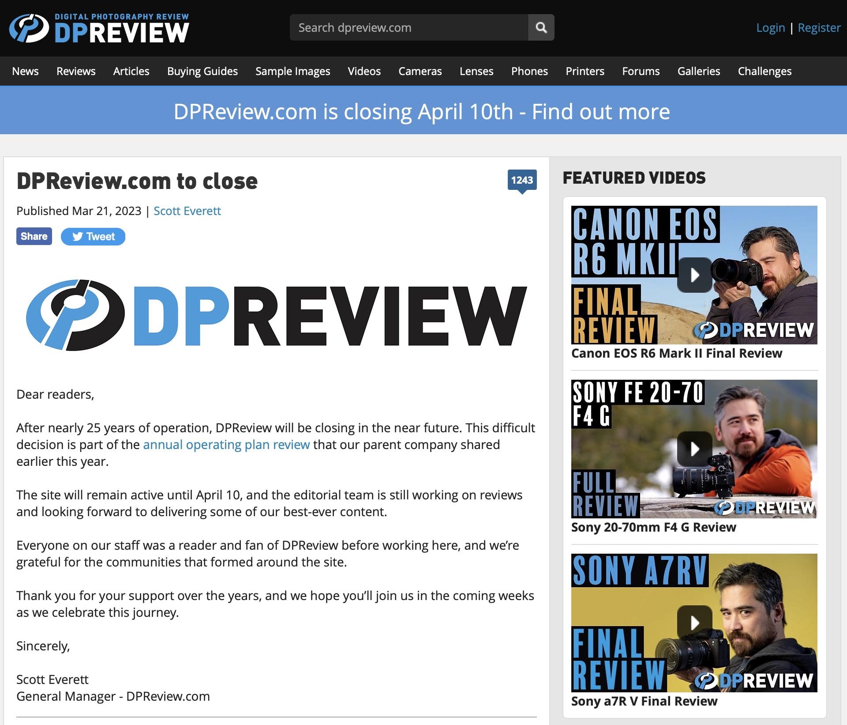The image size is (847, 725).
Task: Open the 1243 comments bubble
Action: coord(522,180)
